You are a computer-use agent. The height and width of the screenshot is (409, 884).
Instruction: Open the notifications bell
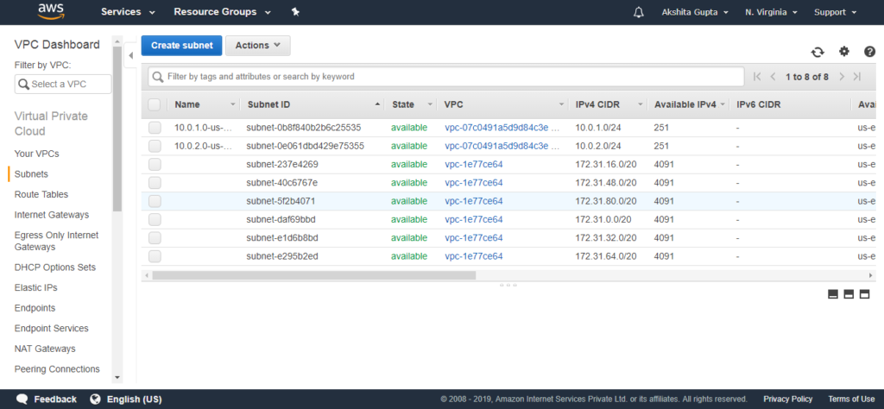tap(638, 12)
